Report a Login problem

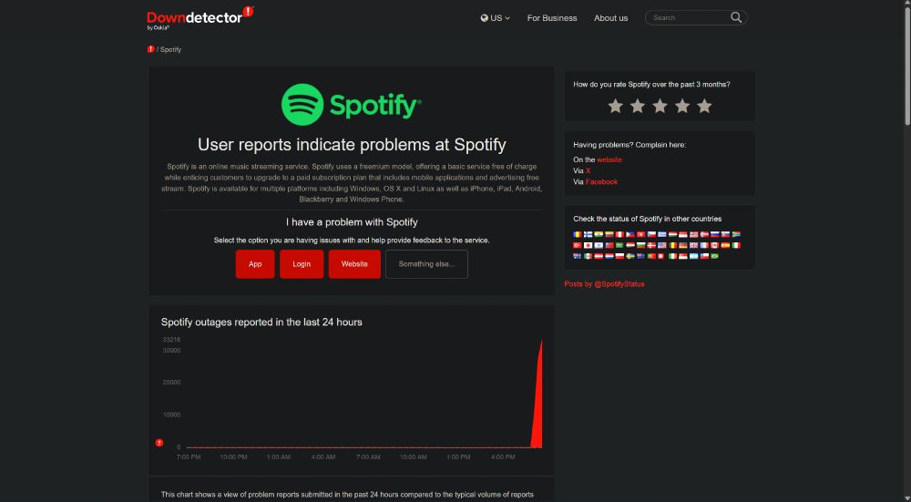302,264
